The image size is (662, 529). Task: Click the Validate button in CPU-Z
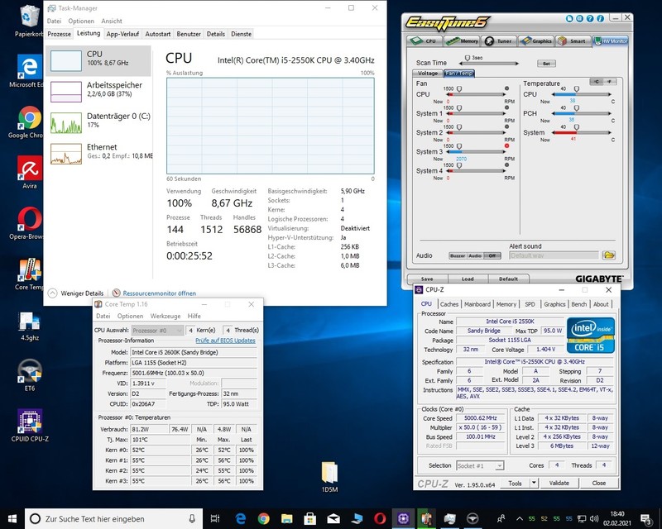pos(559,483)
